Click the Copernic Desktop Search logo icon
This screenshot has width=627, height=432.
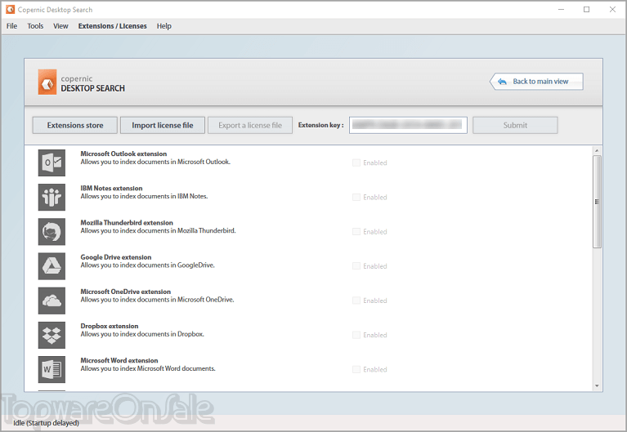(47, 82)
